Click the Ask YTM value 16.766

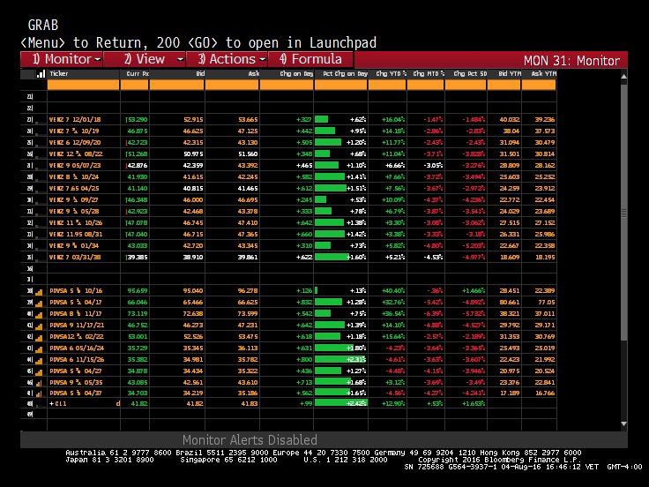click(x=545, y=393)
